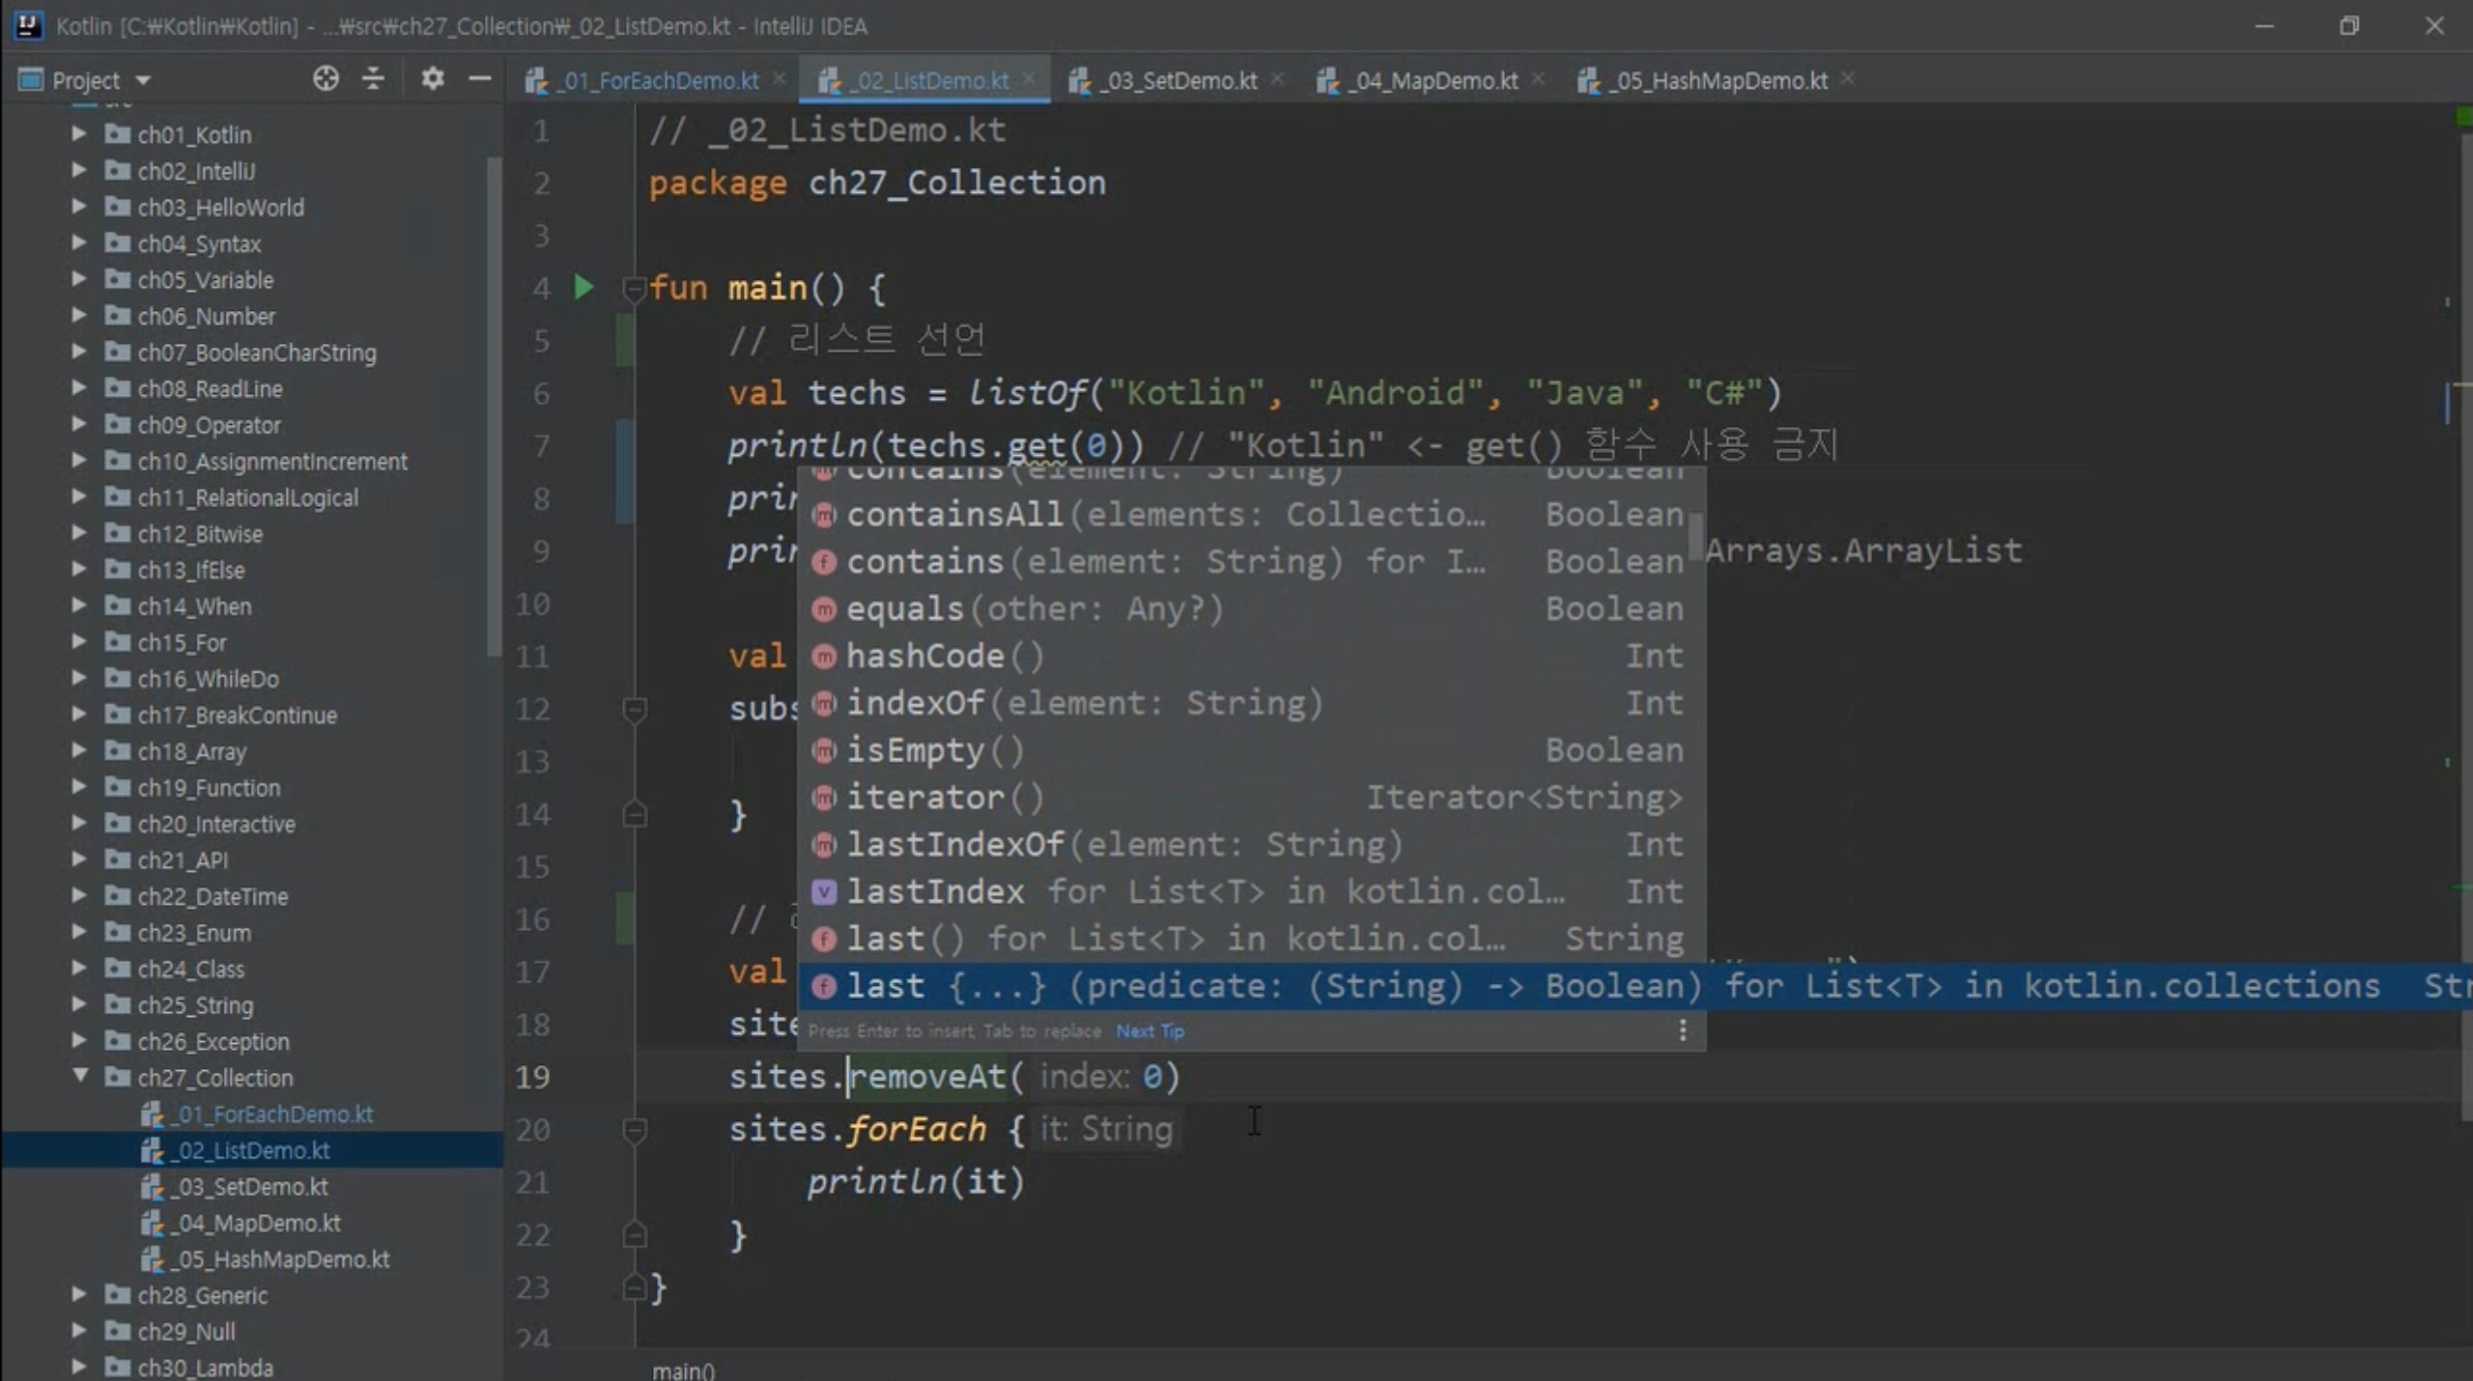Click the listOf call on line 6
Screen dimensions: 2473x1381
1028,393
